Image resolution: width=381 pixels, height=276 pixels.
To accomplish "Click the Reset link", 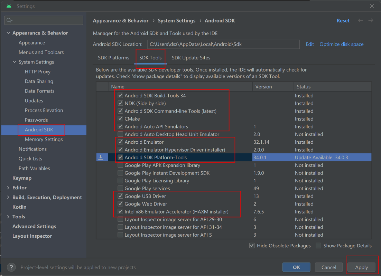I will pyautogui.click(x=343, y=21).
